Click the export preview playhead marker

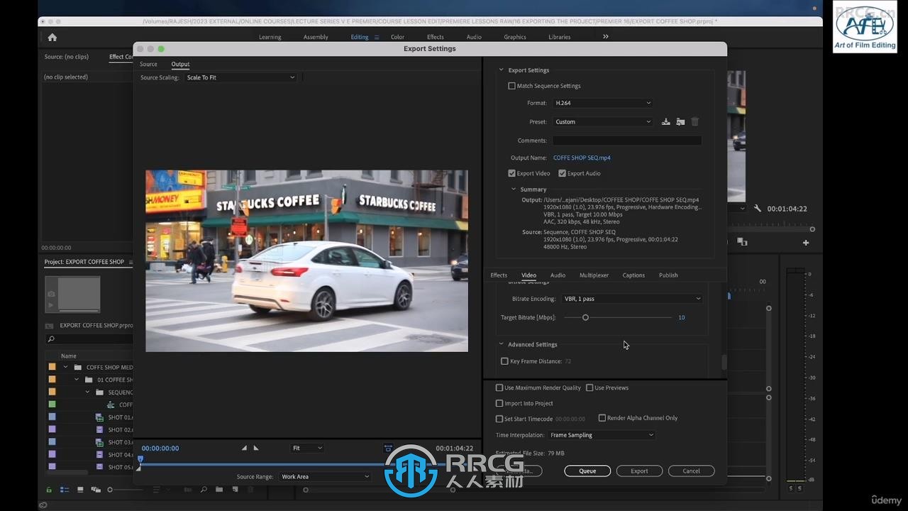coord(140,459)
